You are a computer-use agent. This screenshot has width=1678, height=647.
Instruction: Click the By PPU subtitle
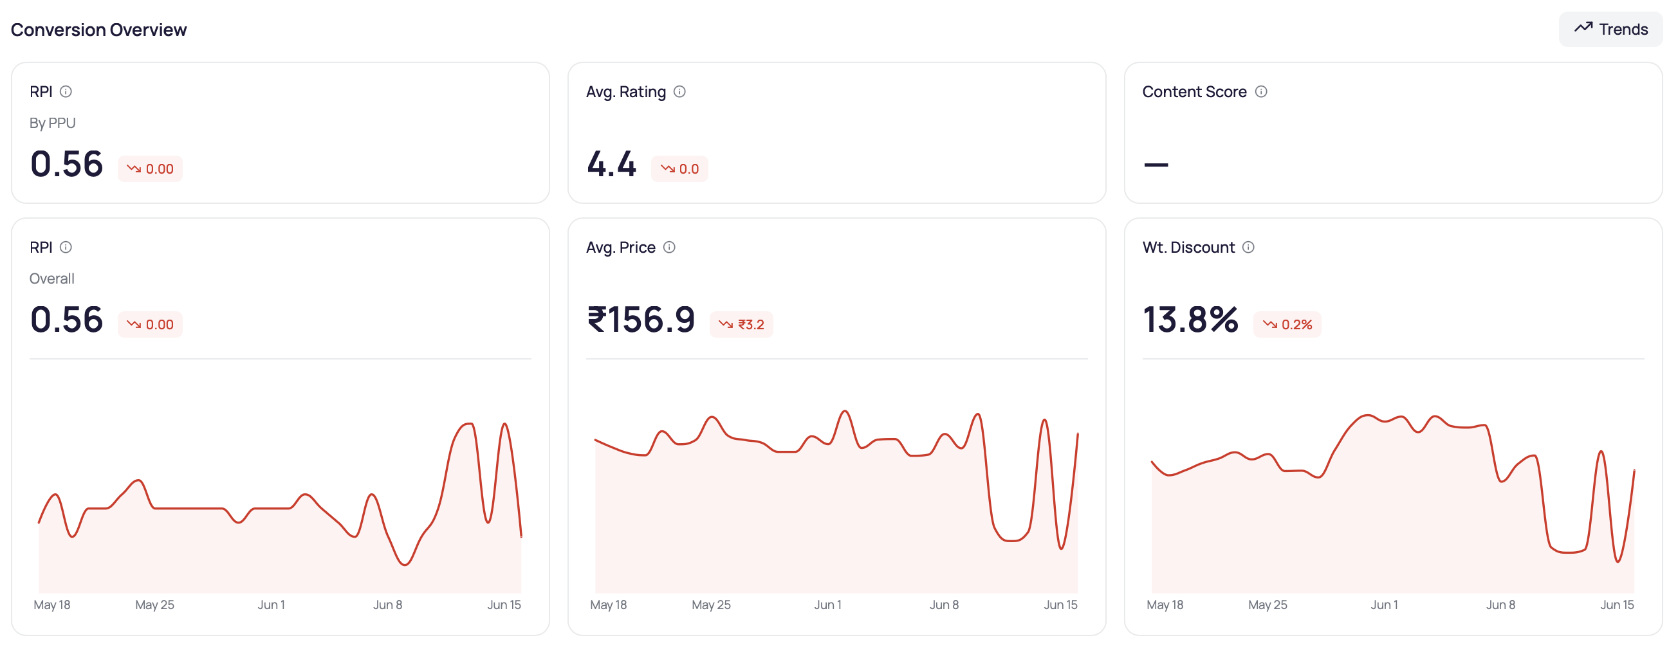(53, 123)
